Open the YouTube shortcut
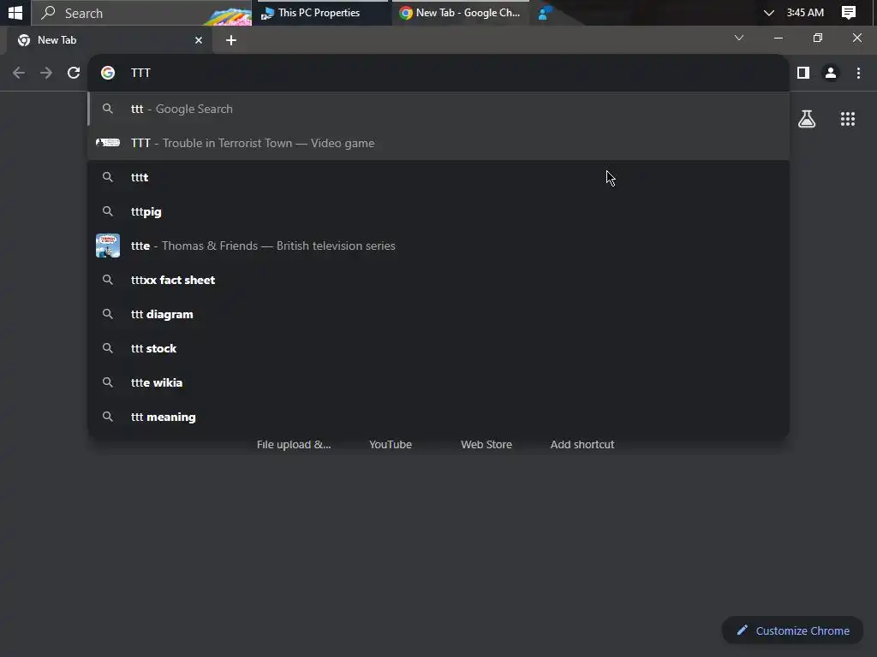877x657 pixels. click(x=391, y=445)
